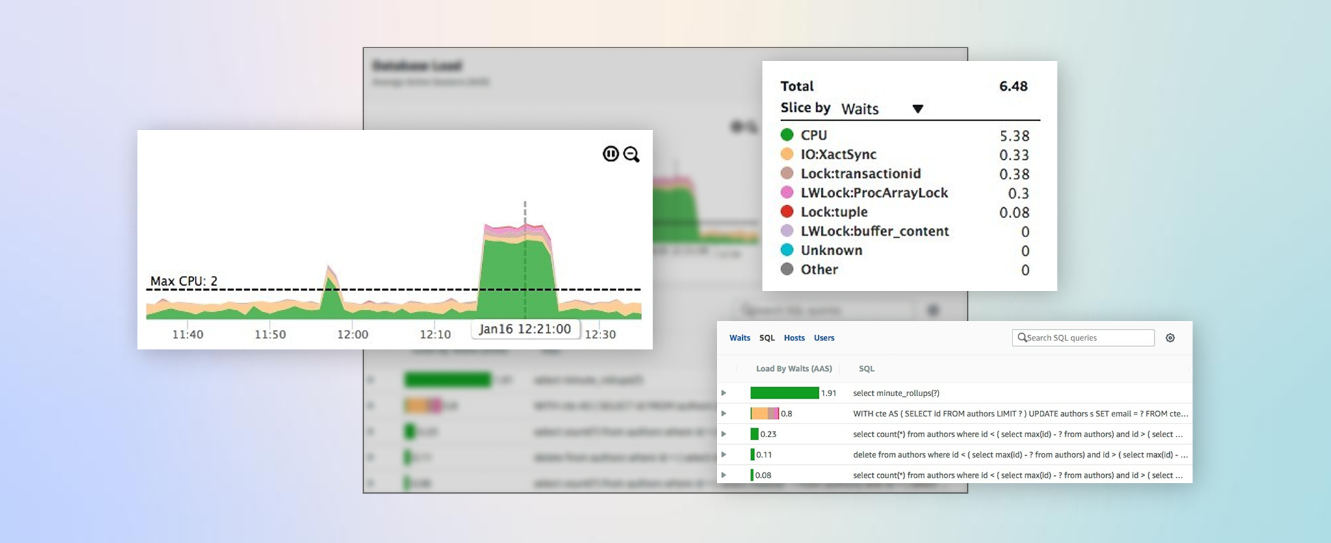Open the Users tab
This screenshot has width=1331, height=543.
point(823,338)
